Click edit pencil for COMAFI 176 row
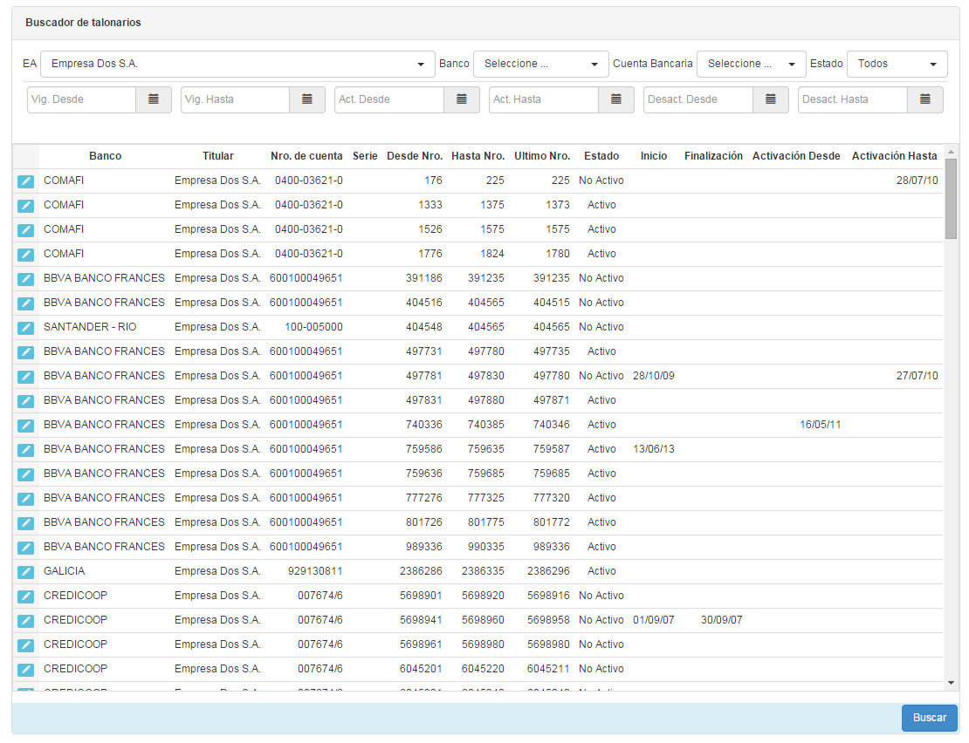 click(25, 181)
